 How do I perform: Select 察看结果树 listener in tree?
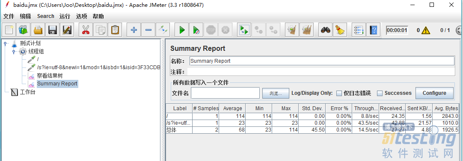pyautogui.click(x=50, y=76)
